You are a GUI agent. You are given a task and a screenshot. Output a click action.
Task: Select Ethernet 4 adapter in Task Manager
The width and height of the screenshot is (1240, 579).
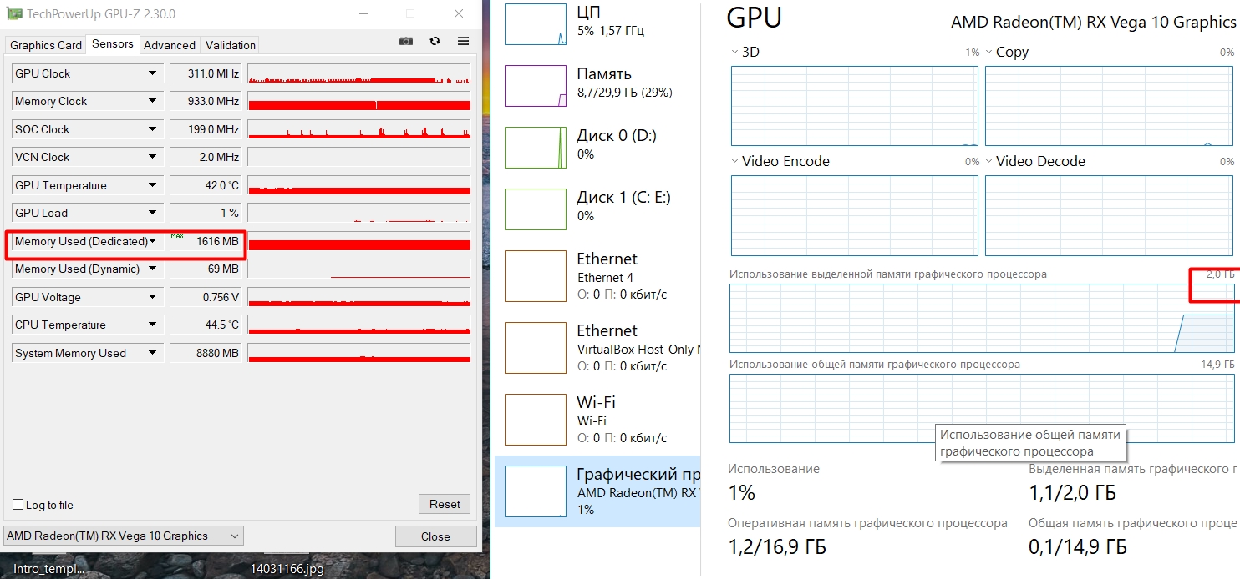pyautogui.click(x=597, y=276)
